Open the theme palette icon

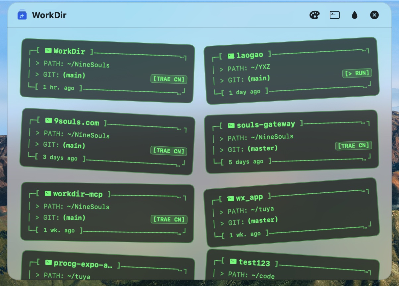click(314, 15)
